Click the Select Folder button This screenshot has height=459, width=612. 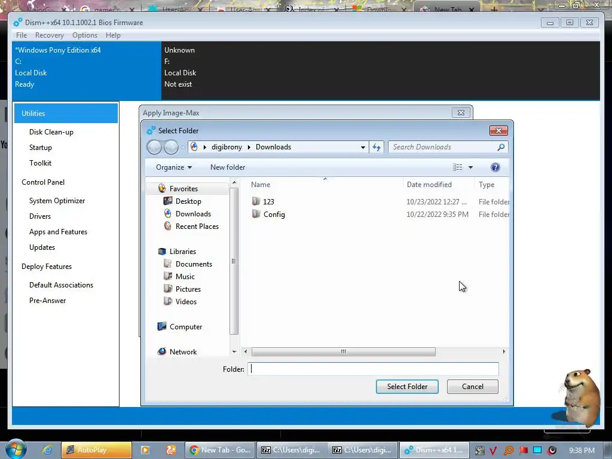(x=407, y=387)
